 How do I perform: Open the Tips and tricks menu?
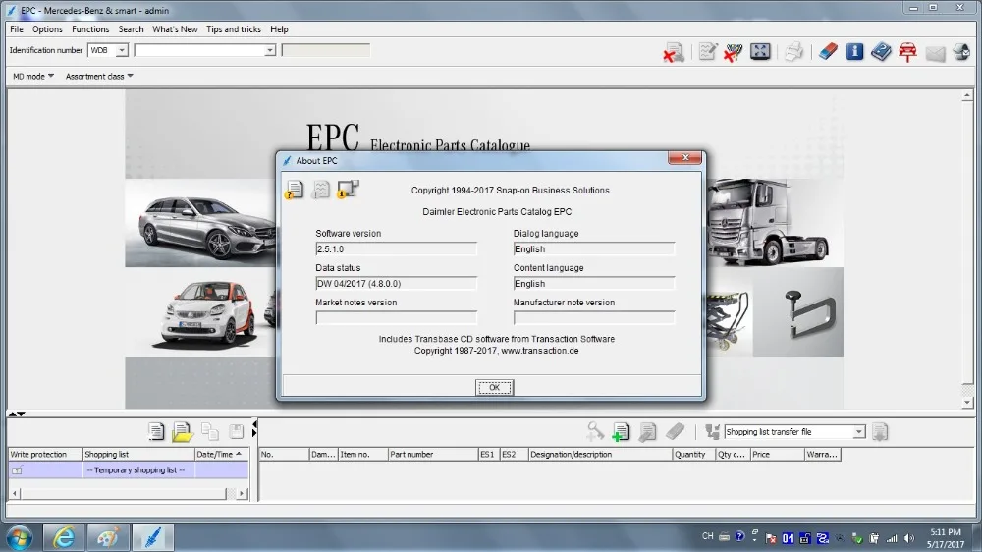(234, 29)
